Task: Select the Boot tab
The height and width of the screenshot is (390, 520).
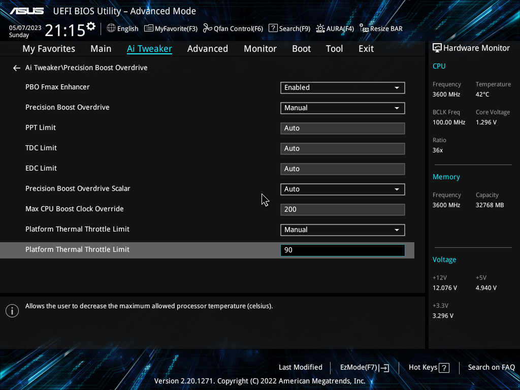Action: click(x=301, y=48)
